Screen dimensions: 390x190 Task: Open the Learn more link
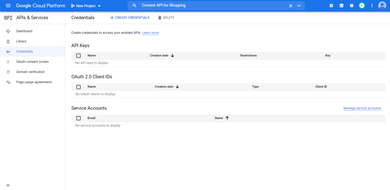[150, 33]
